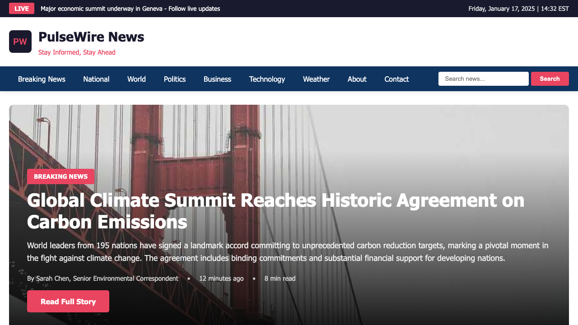Click the PulseWire News site title
Image resolution: width=578 pixels, height=325 pixels.
coord(91,37)
